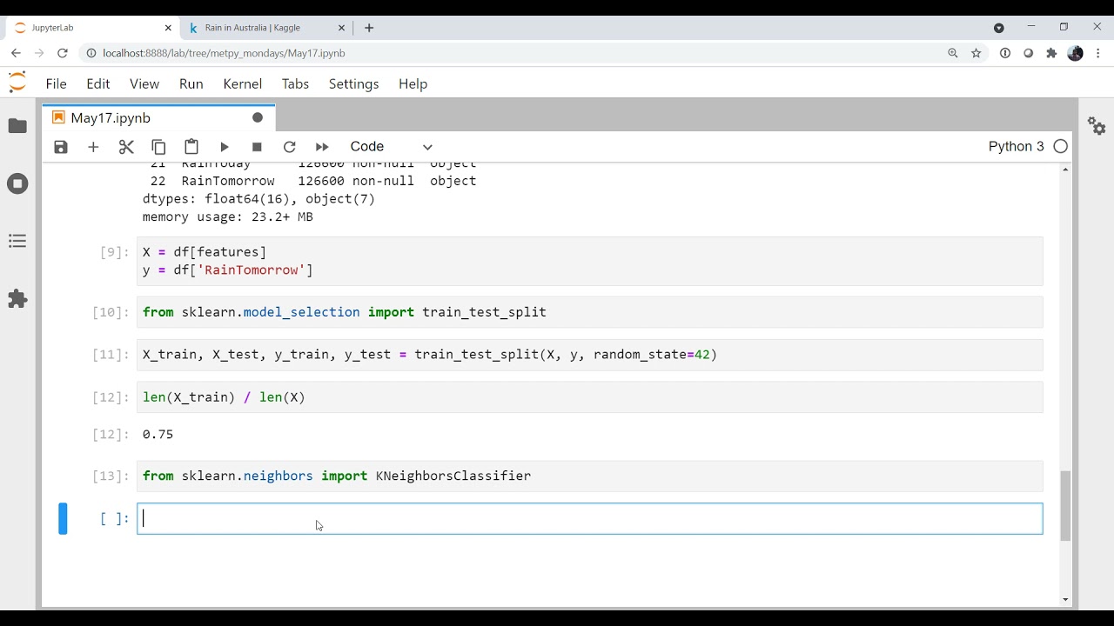The width and height of the screenshot is (1114, 626).
Task: Run the selected cell
Action: tap(225, 147)
